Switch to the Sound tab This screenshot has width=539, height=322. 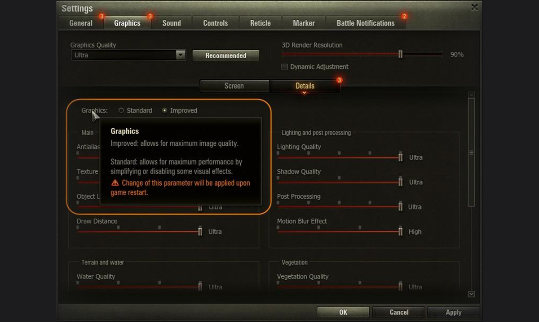pyautogui.click(x=172, y=23)
